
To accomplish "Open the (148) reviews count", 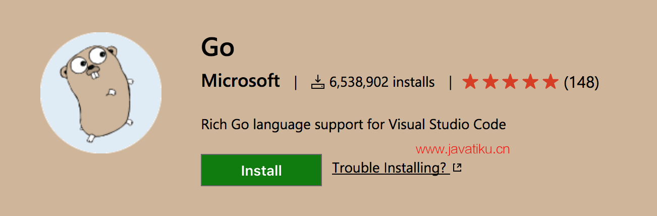I will [x=581, y=82].
